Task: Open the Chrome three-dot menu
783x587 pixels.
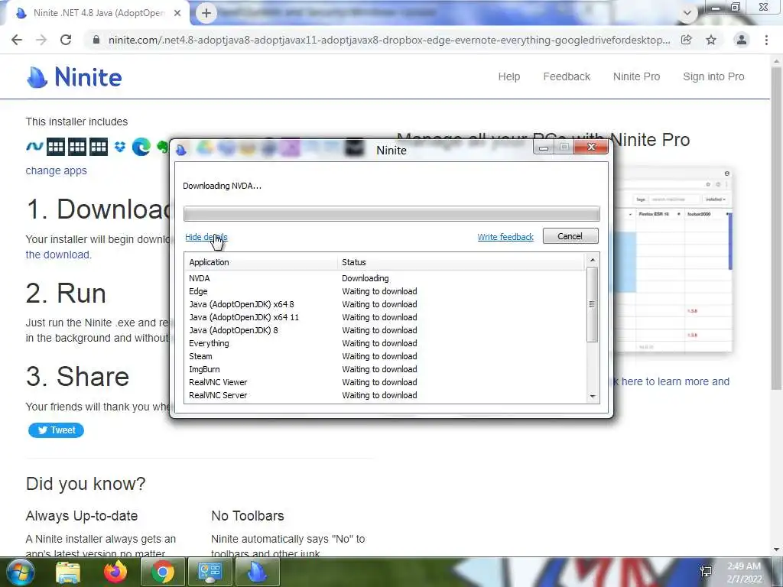Action: pos(766,40)
